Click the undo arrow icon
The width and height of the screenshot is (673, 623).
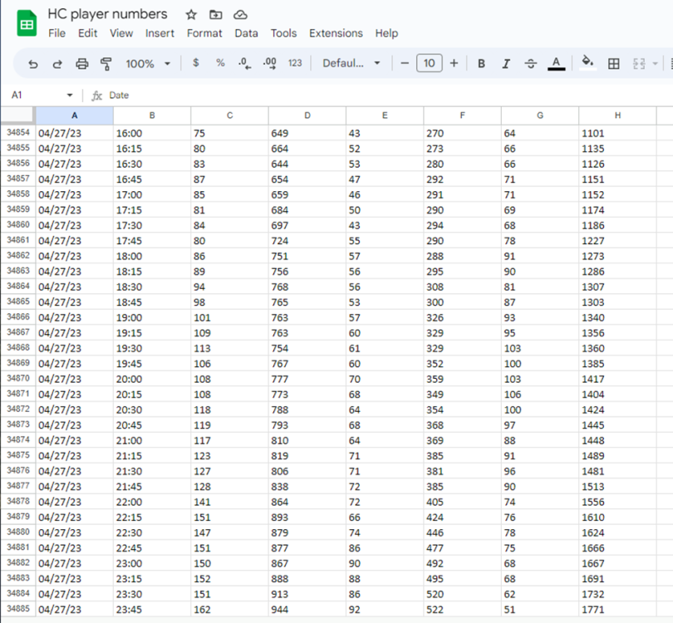point(33,63)
